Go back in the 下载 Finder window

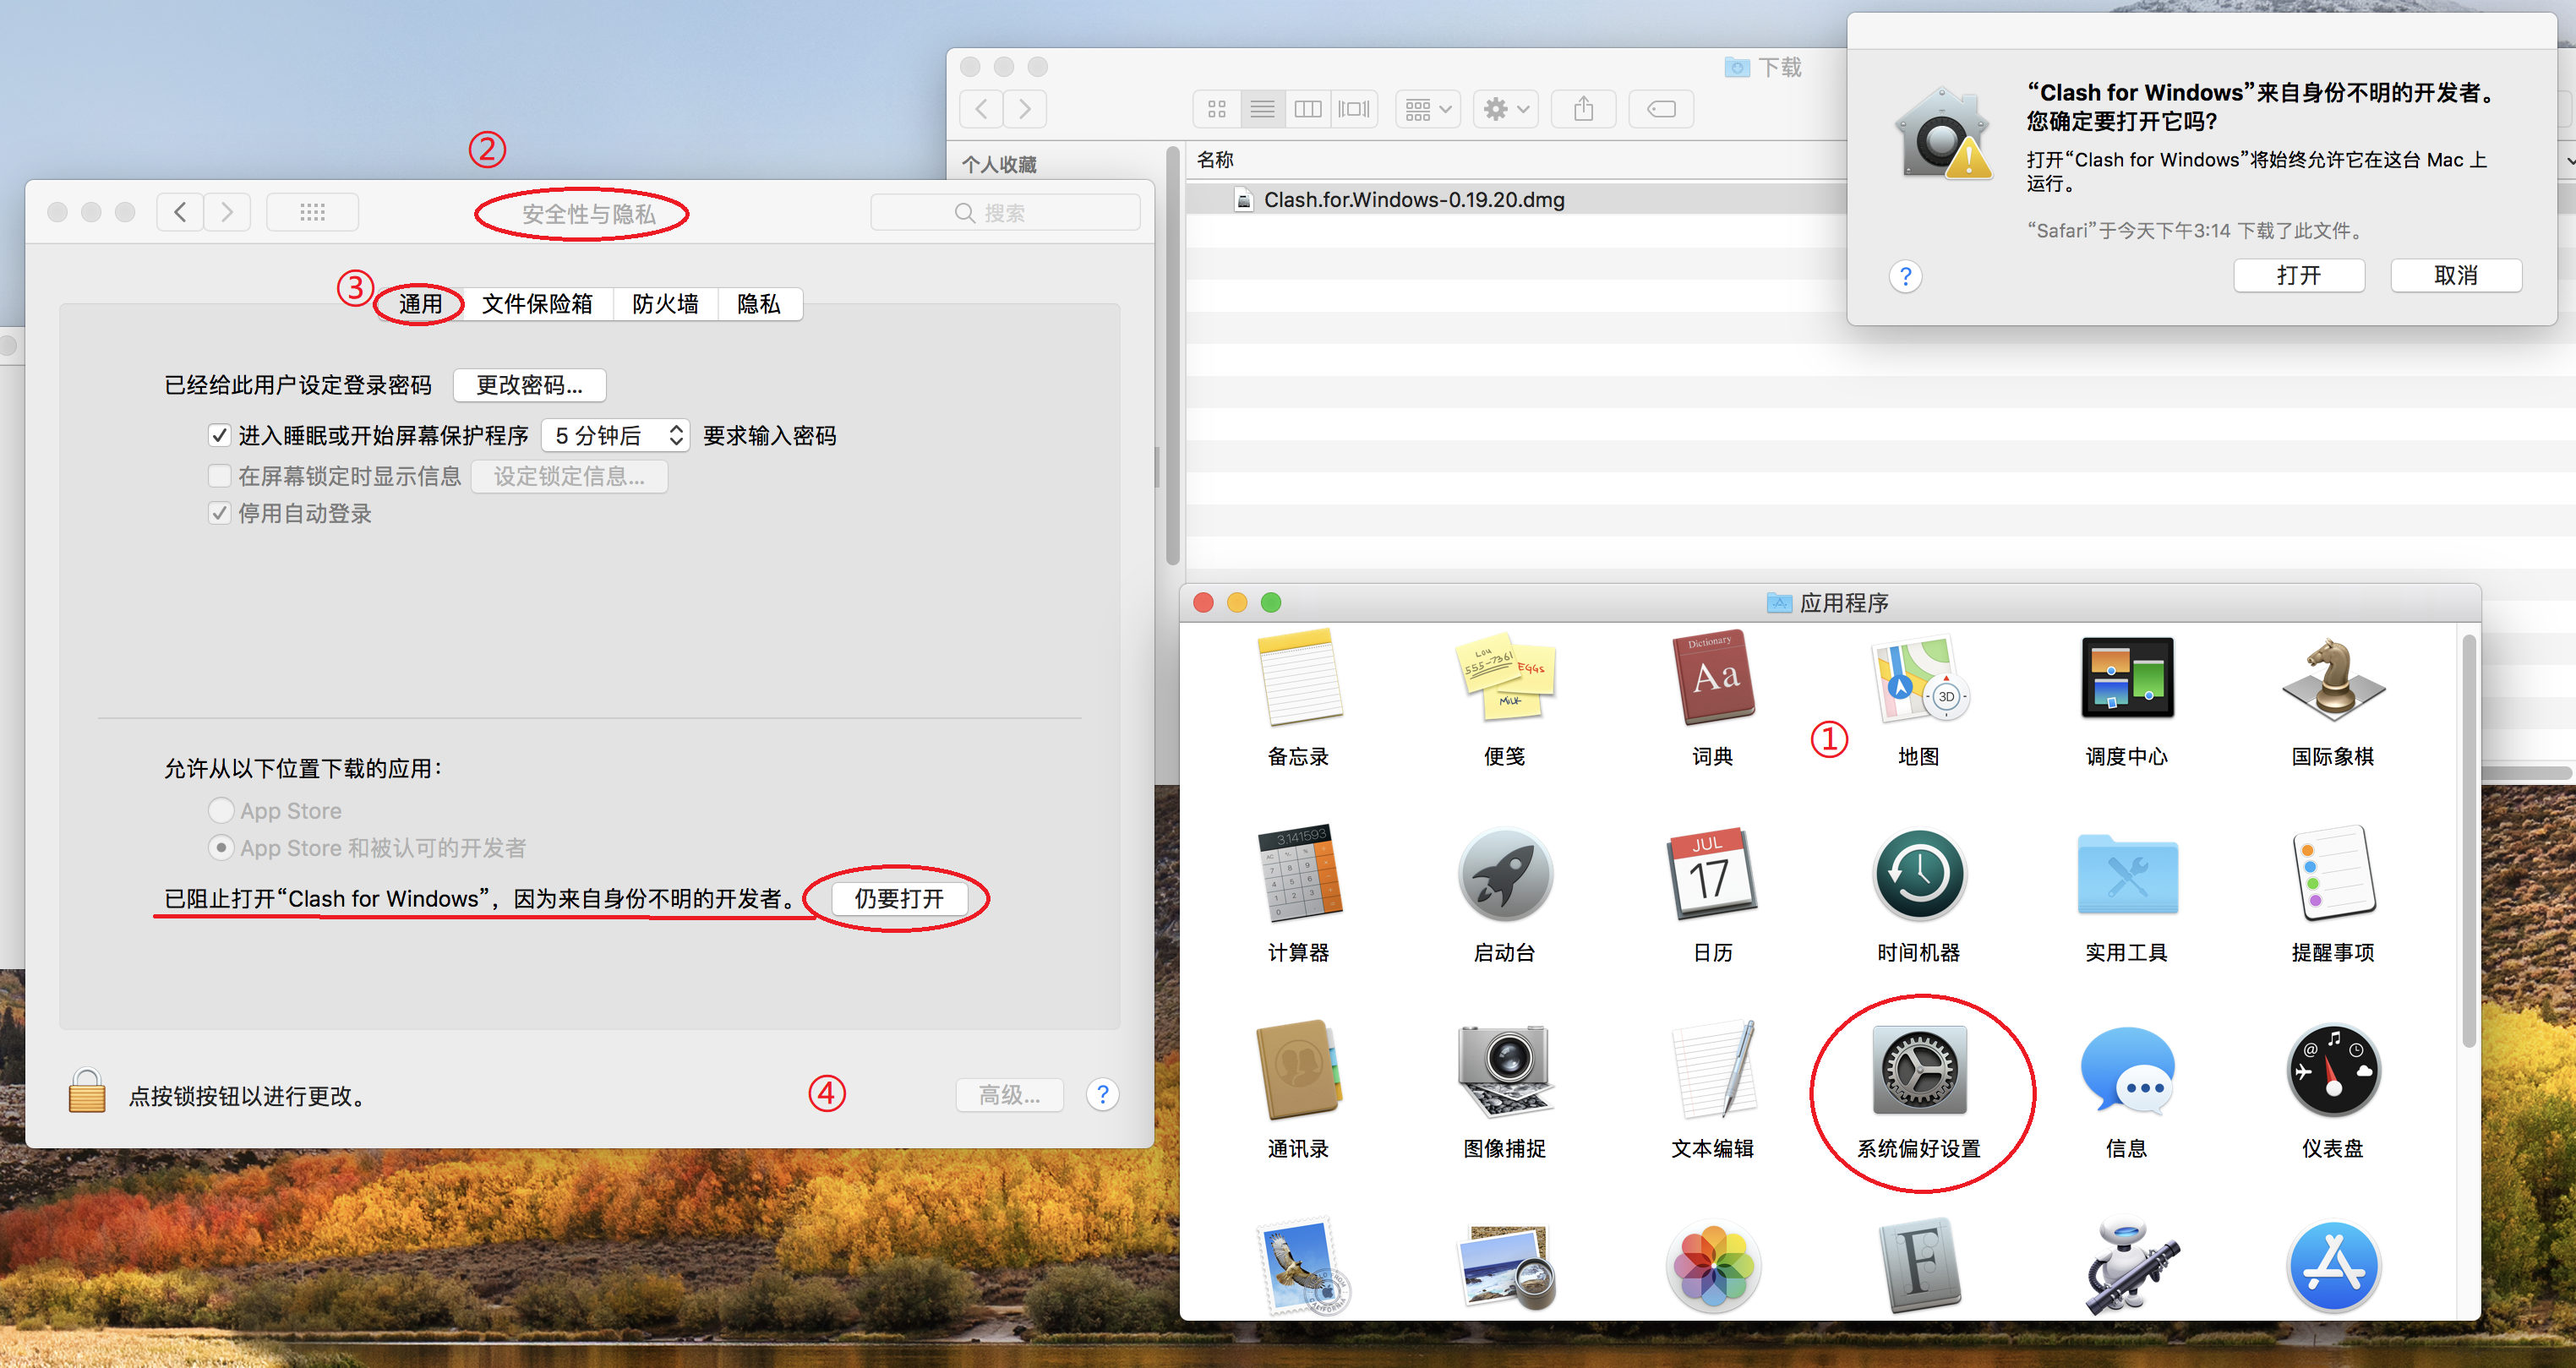point(981,108)
